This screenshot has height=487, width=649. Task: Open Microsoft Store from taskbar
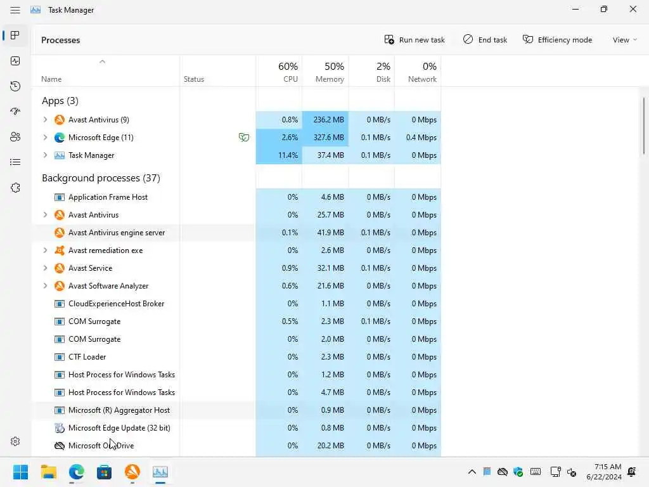[105, 472]
